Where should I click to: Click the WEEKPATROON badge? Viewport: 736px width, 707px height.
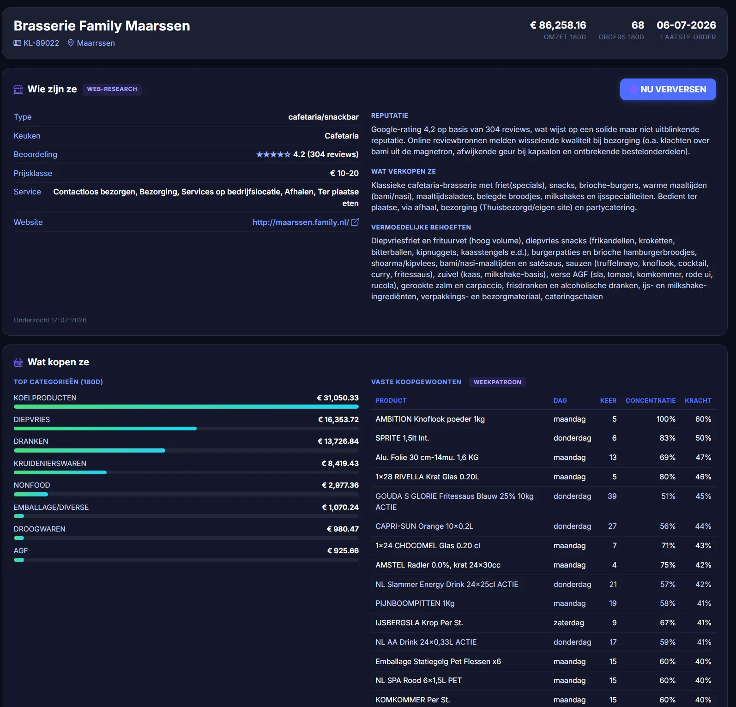click(x=497, y=382)
